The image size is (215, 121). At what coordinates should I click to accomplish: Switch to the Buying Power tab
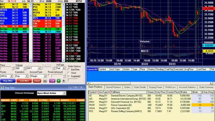(x=156, y=87)
